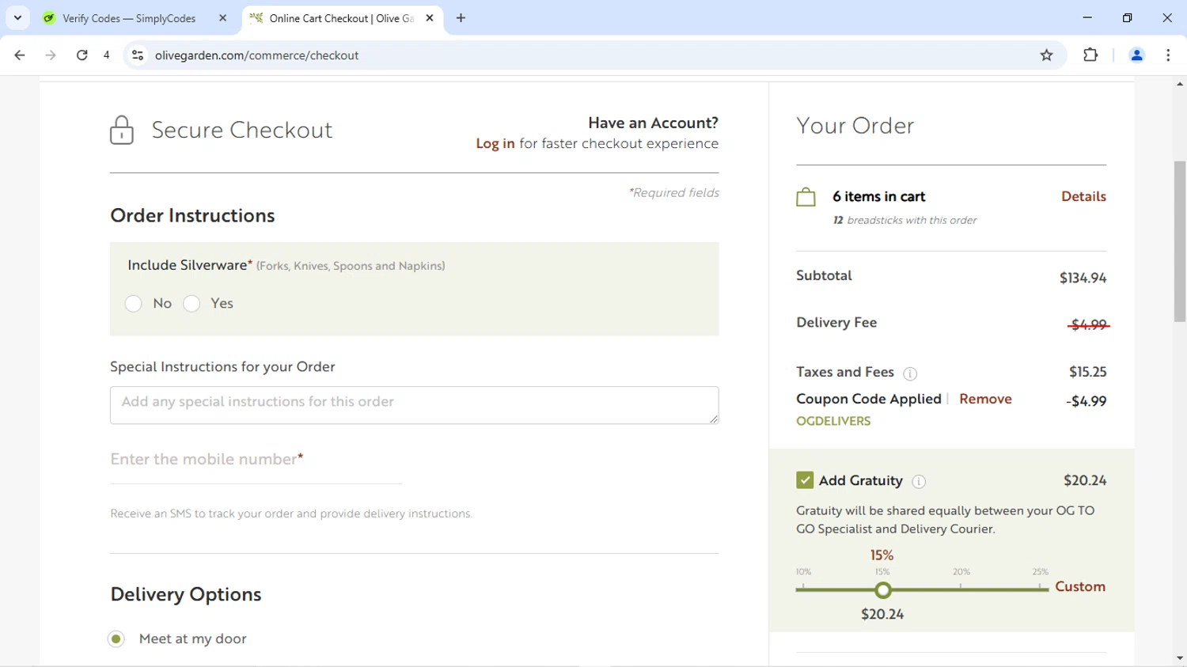The image size is (1187, 667).
Task: Open the tab search dropdown arrow
Action: [x=17, y=17]
